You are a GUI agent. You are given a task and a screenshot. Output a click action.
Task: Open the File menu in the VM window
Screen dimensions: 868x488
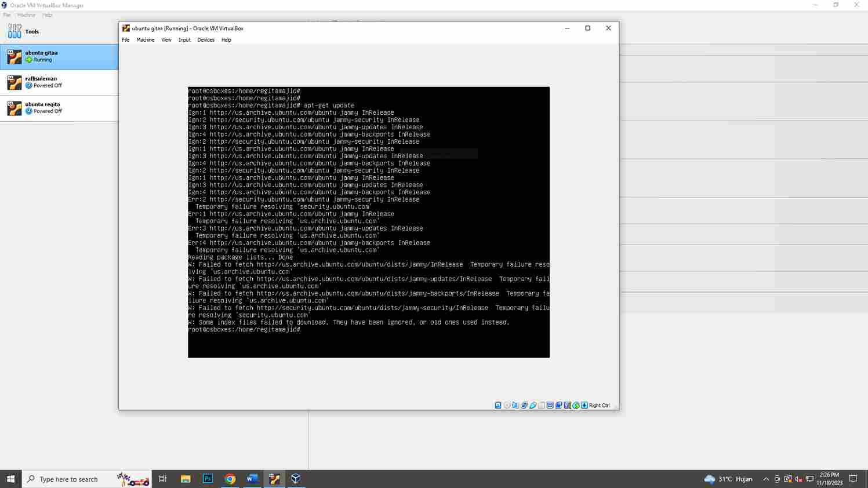126,40
